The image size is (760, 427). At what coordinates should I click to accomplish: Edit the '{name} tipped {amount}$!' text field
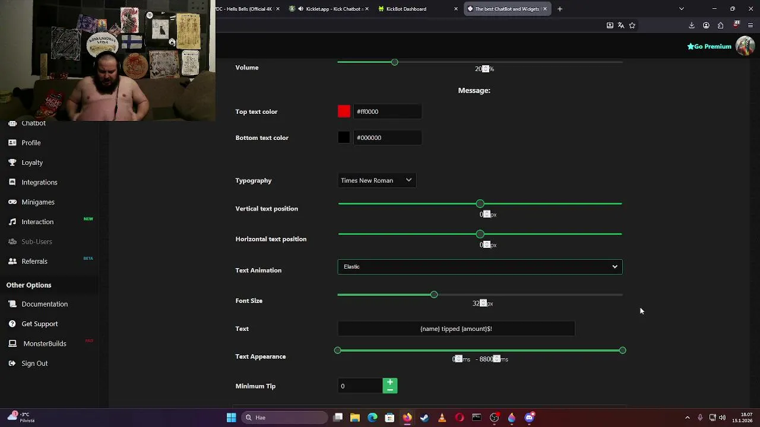pyautogui.click(x=456, y=329)
